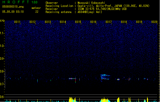Click the 0319 time marker
This screenshot has width=160, height=102.
point(139,22)
